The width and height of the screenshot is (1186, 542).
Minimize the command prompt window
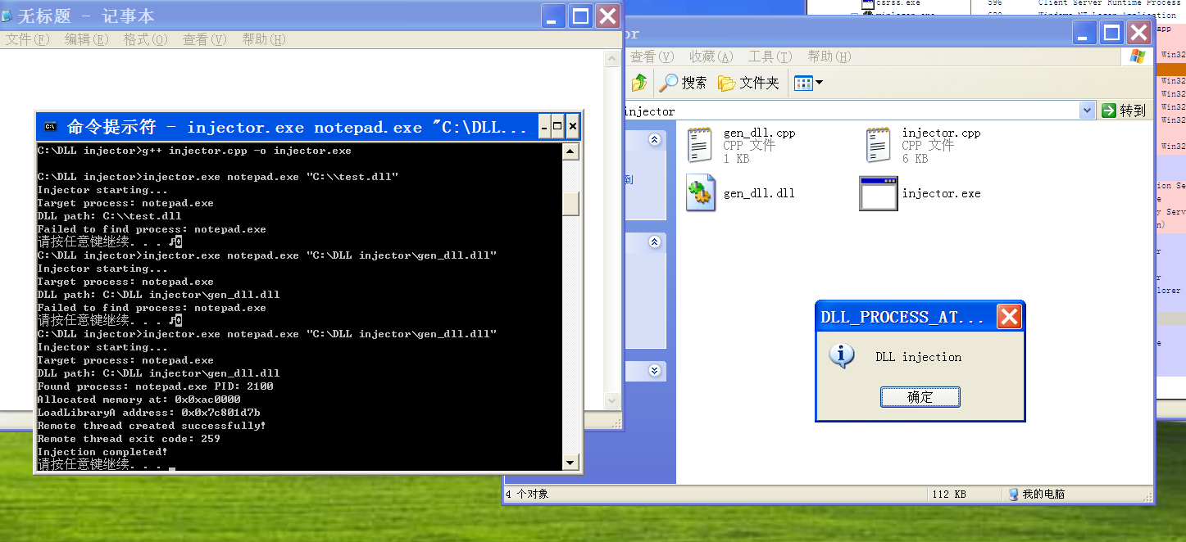point(544,127)
